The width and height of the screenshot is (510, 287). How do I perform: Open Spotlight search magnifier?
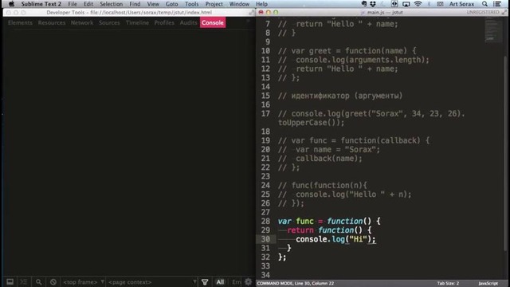pyautogui.click(x=484, y=4)
